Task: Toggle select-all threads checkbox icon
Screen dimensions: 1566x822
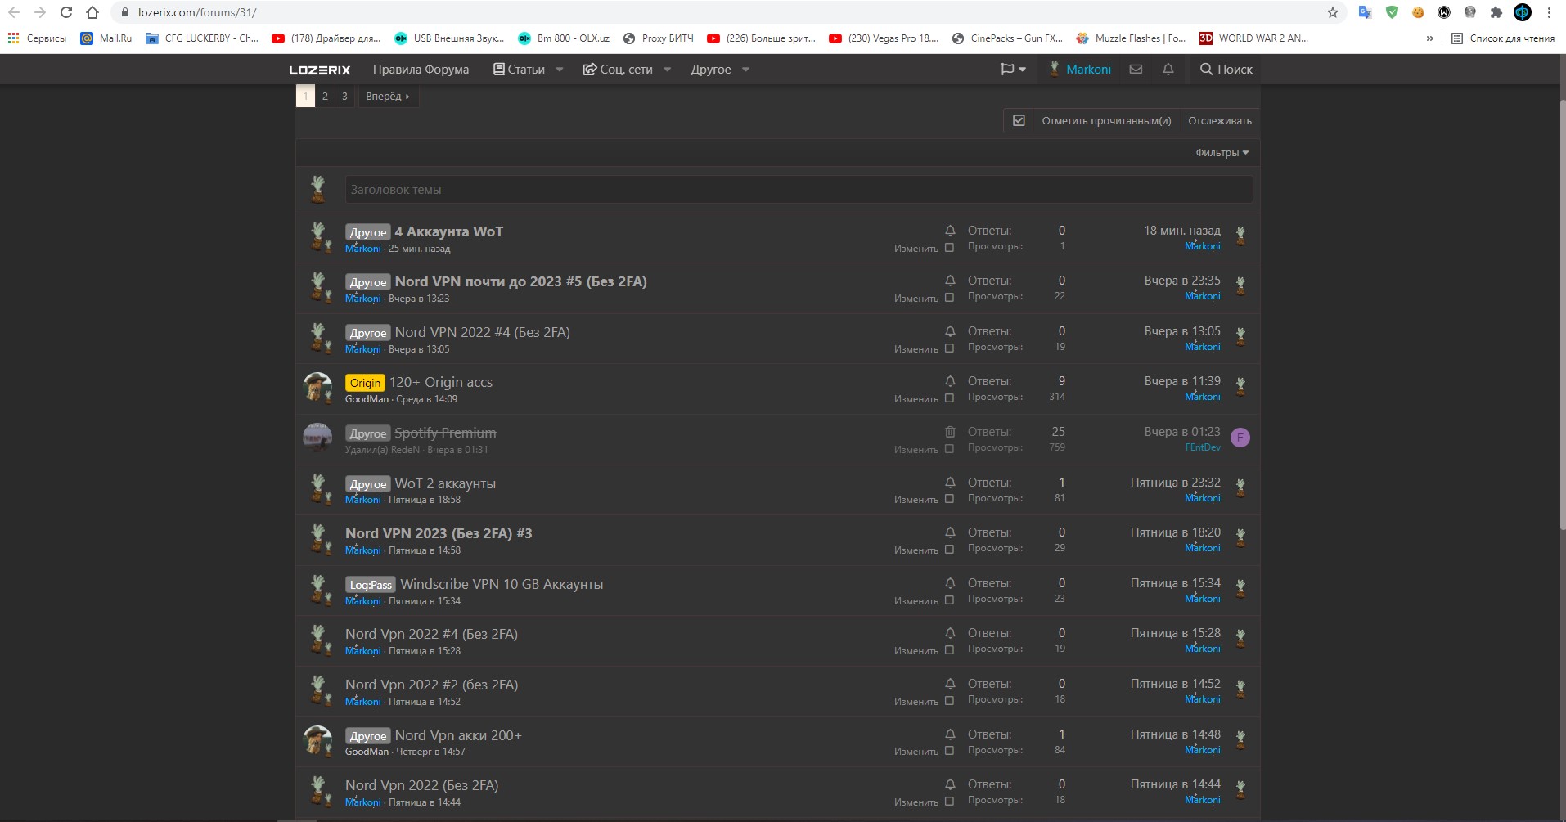Action: click(x=1019, y=120)
